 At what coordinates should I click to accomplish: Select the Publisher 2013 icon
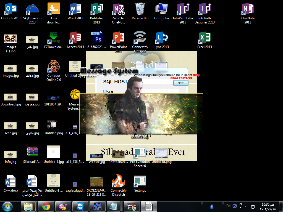[x=97, y=9]
